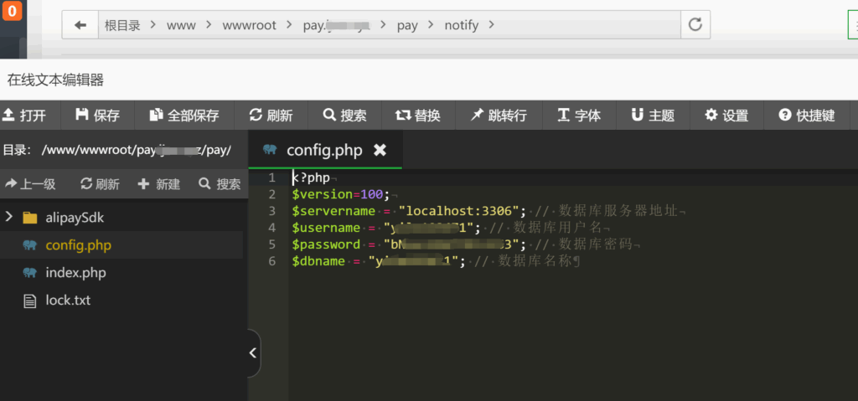This screenshot has height=401, width=858.
Task: Open a file with the 打开 button
Action: click(x=24, y=116)
